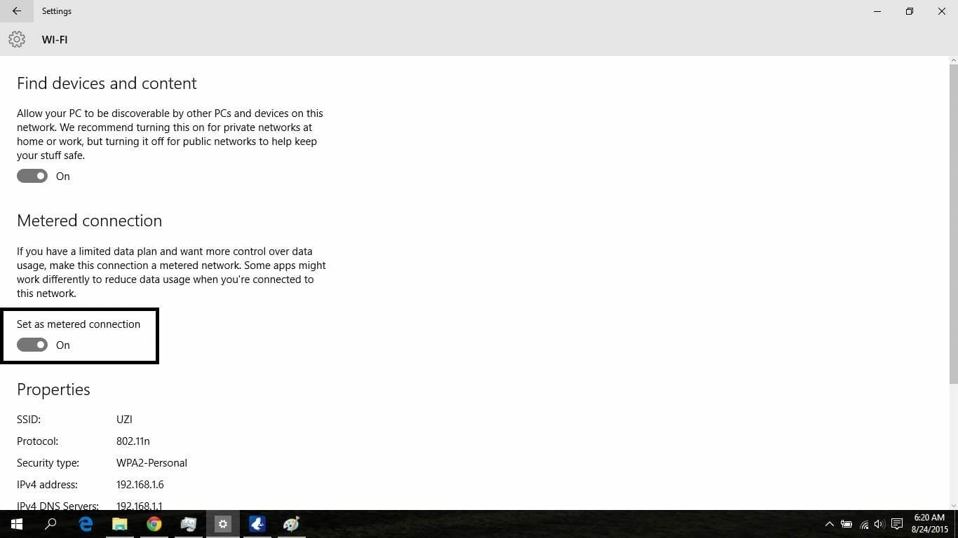Toggle the Find devices and content switch
958x538 pixels.
(32, 177)
